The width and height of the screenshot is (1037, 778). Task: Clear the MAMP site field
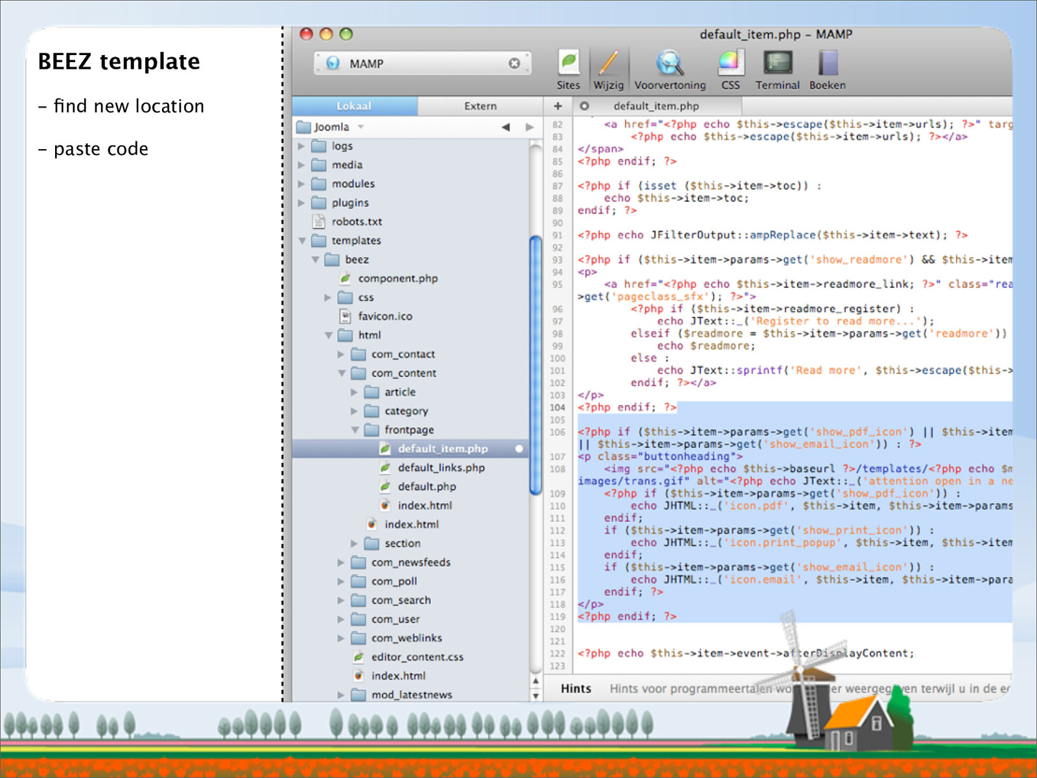(x=514, y=63)
